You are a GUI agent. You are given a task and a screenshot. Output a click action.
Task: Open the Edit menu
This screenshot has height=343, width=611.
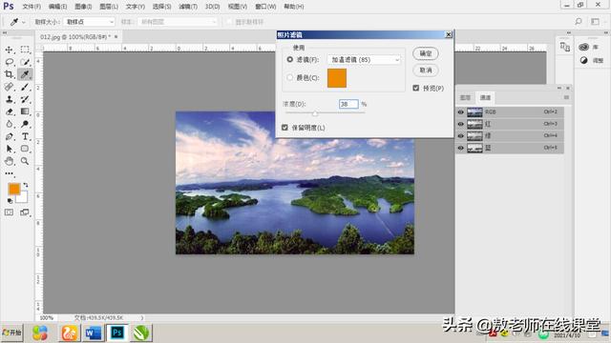pos(57,7)
